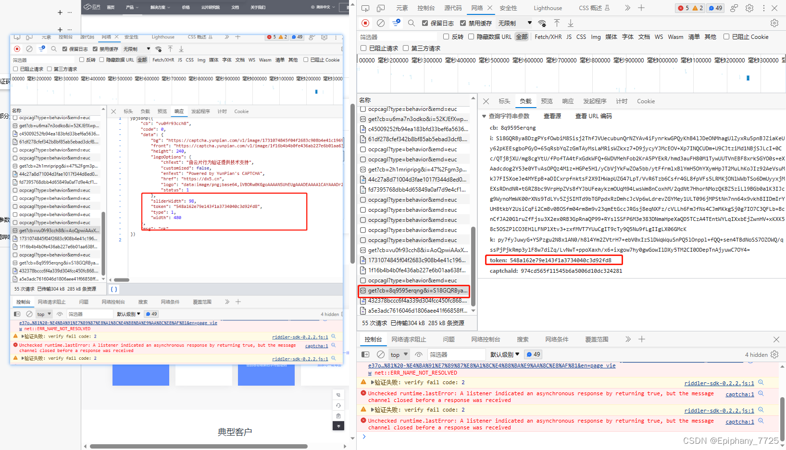Toggle device emulation icon in right DevTools
786x450 pixels.
pyautogui.click(x=381, y=8)
